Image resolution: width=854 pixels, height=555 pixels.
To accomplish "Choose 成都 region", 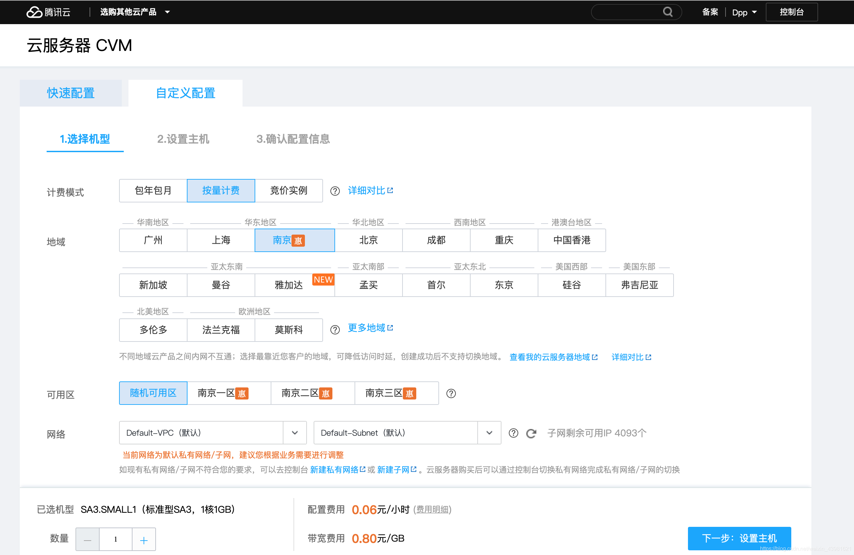I will [436, 240].
